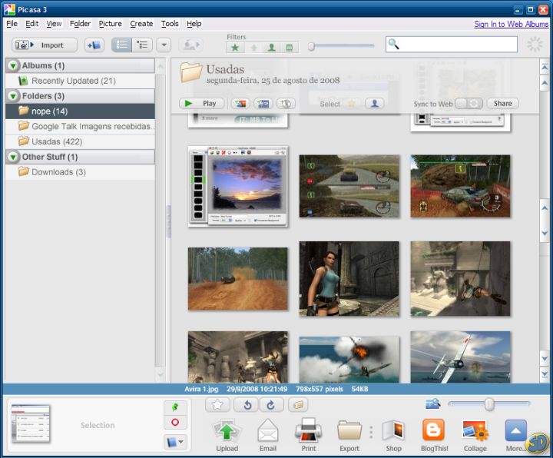The image size is (553, 458).
Task: Select Recently Updated (21) album
Action: pos(80,81)
